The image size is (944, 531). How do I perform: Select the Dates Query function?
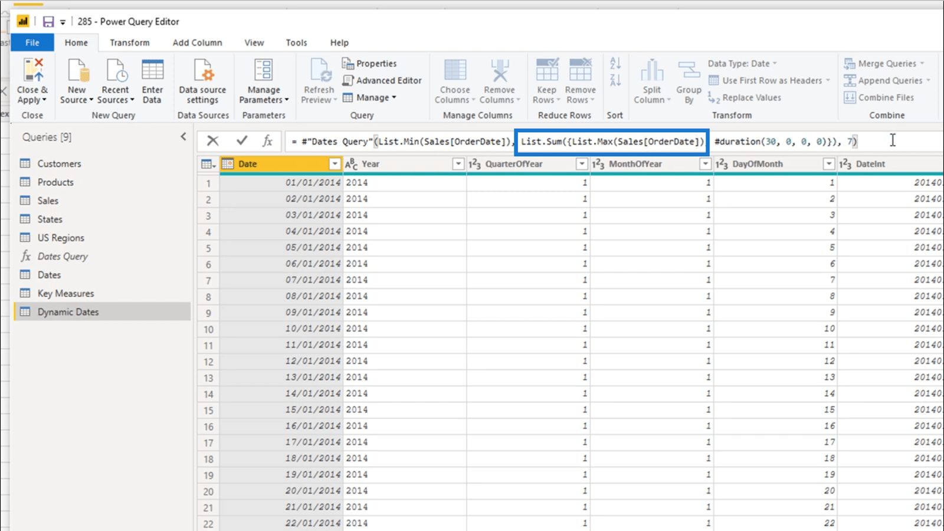click(102, 256)
